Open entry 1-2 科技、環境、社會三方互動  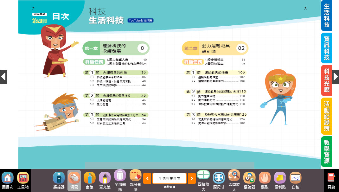(118, 81)
